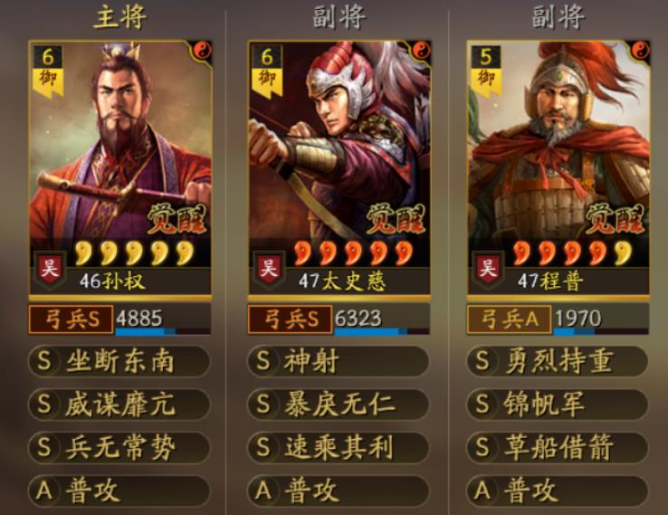Click the 吴 faction badge on 孙权's card
Image resolution: width=668 pixels, height=515 pixels.
(50, 269)
